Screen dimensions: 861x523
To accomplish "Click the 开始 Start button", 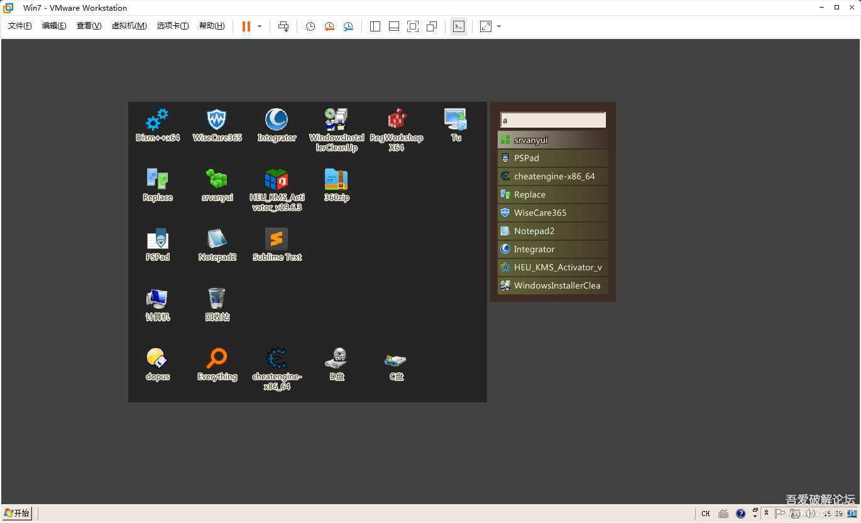I will coord(17,513).
